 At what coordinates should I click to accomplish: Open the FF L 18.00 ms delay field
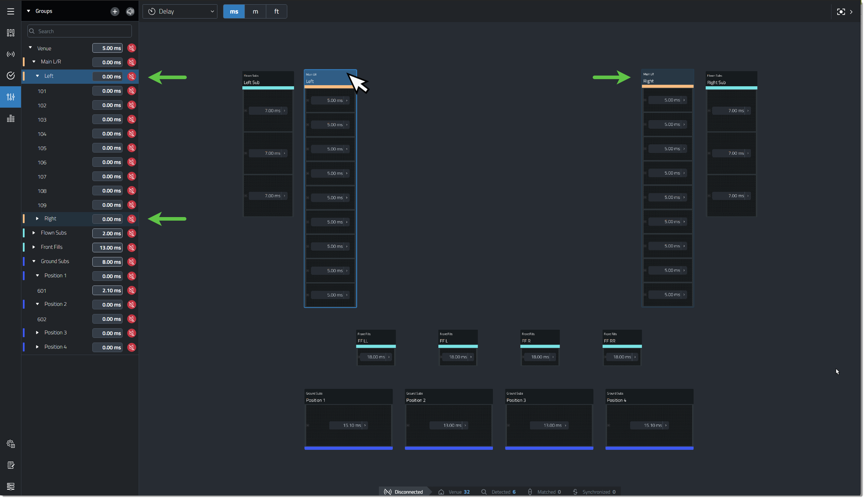[x=458, y=357]
